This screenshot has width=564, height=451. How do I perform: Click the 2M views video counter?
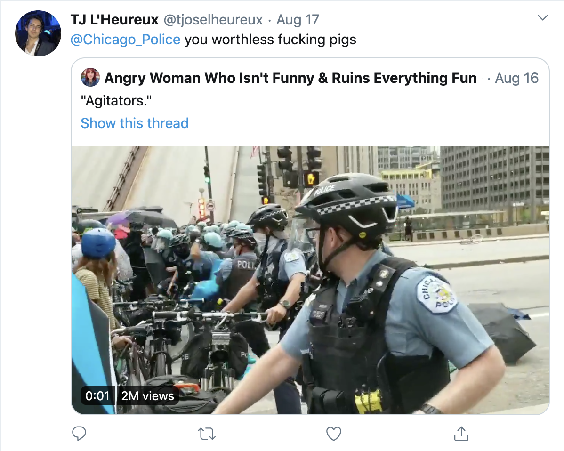(147, 395)
